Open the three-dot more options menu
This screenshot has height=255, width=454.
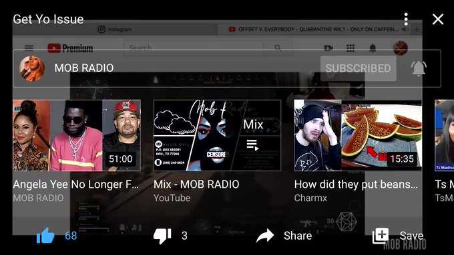[406, 19]
